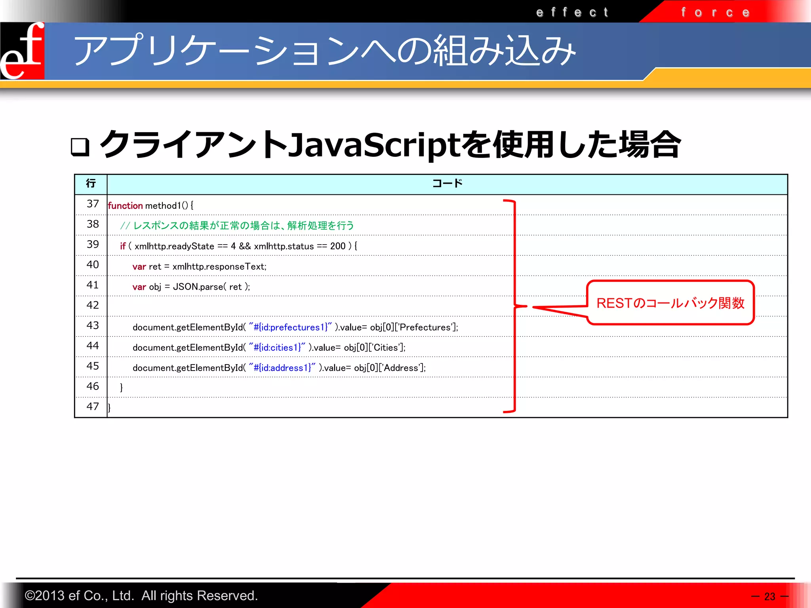Click line number 45
811x608 pixels.
coord(93,366)
